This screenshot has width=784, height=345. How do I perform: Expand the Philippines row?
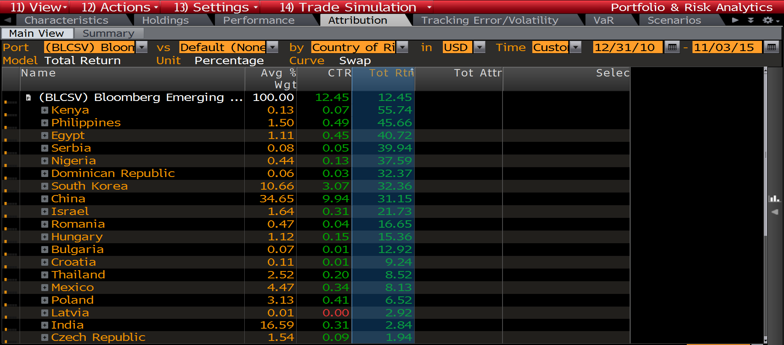coord(45,123)
